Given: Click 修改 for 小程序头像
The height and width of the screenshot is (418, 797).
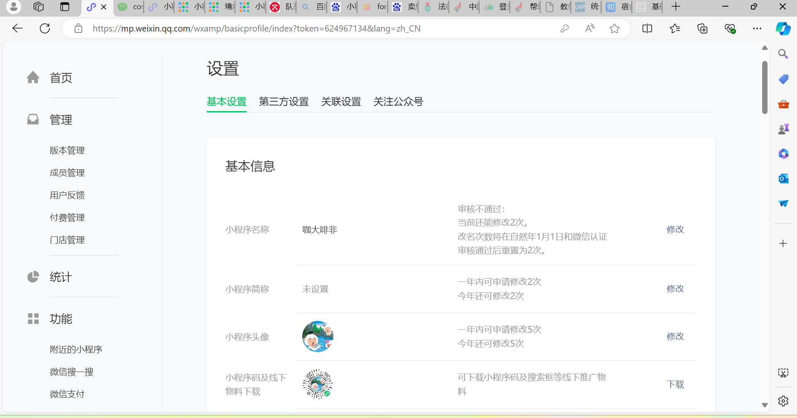Looking at the screenshot, I should (675, 336).
